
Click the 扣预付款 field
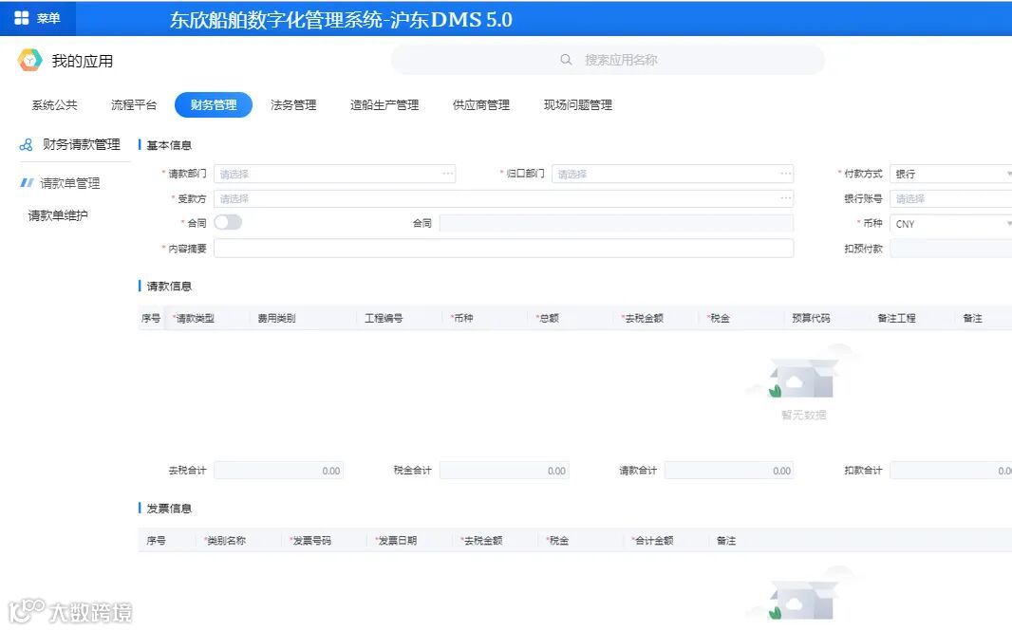pos(950,249)
